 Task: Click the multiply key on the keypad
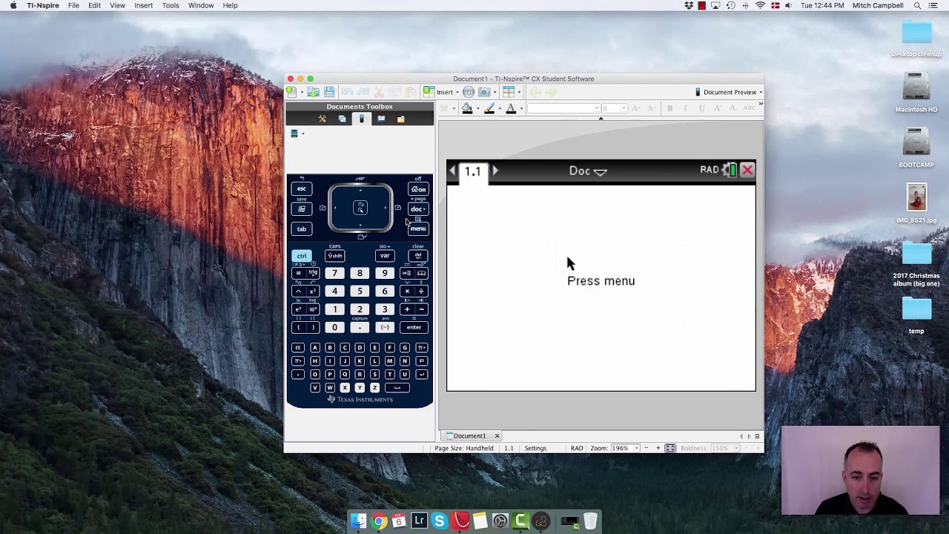click(x=407, y=291)
